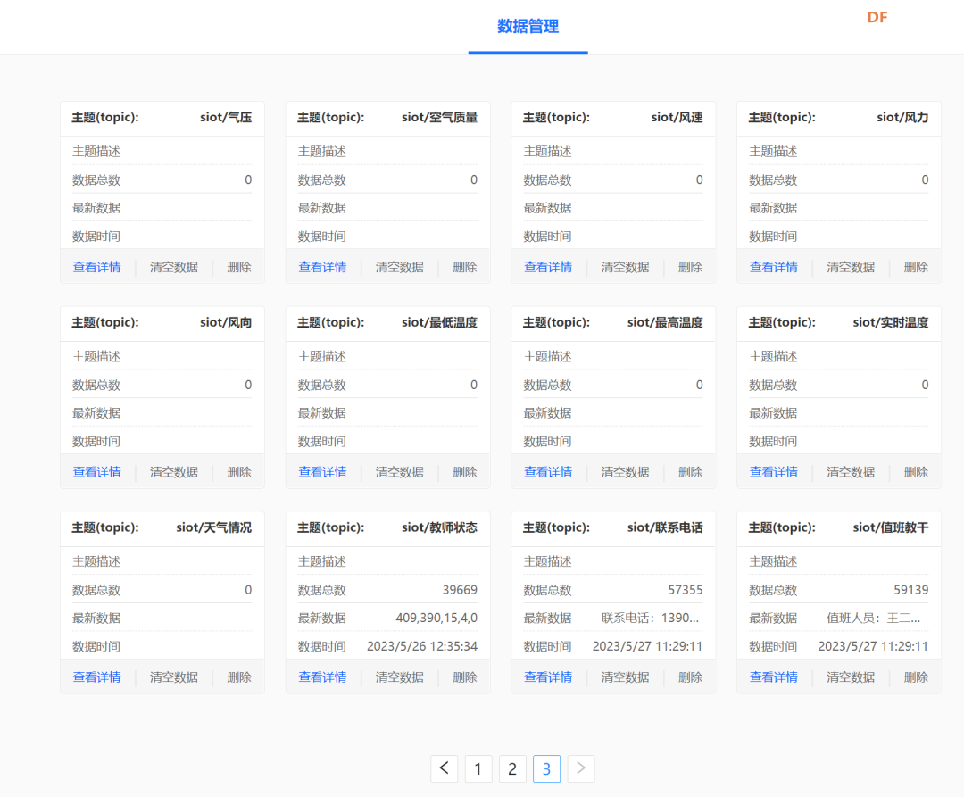This screenshot has width=964, height=797.
Task: Clear data for siot/最低温度 topic
Action: (400, 472)
